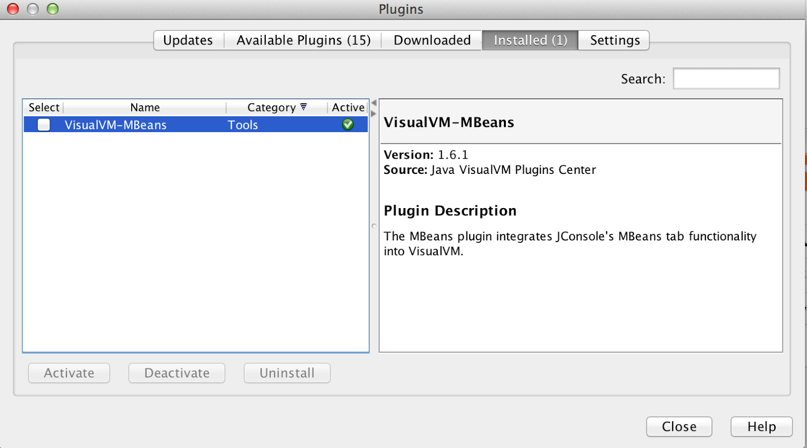
Task: Click the Version: 1.6.1 text
Action: [426, 155]
